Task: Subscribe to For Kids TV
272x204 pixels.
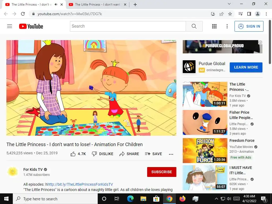Action: point(162,172)
